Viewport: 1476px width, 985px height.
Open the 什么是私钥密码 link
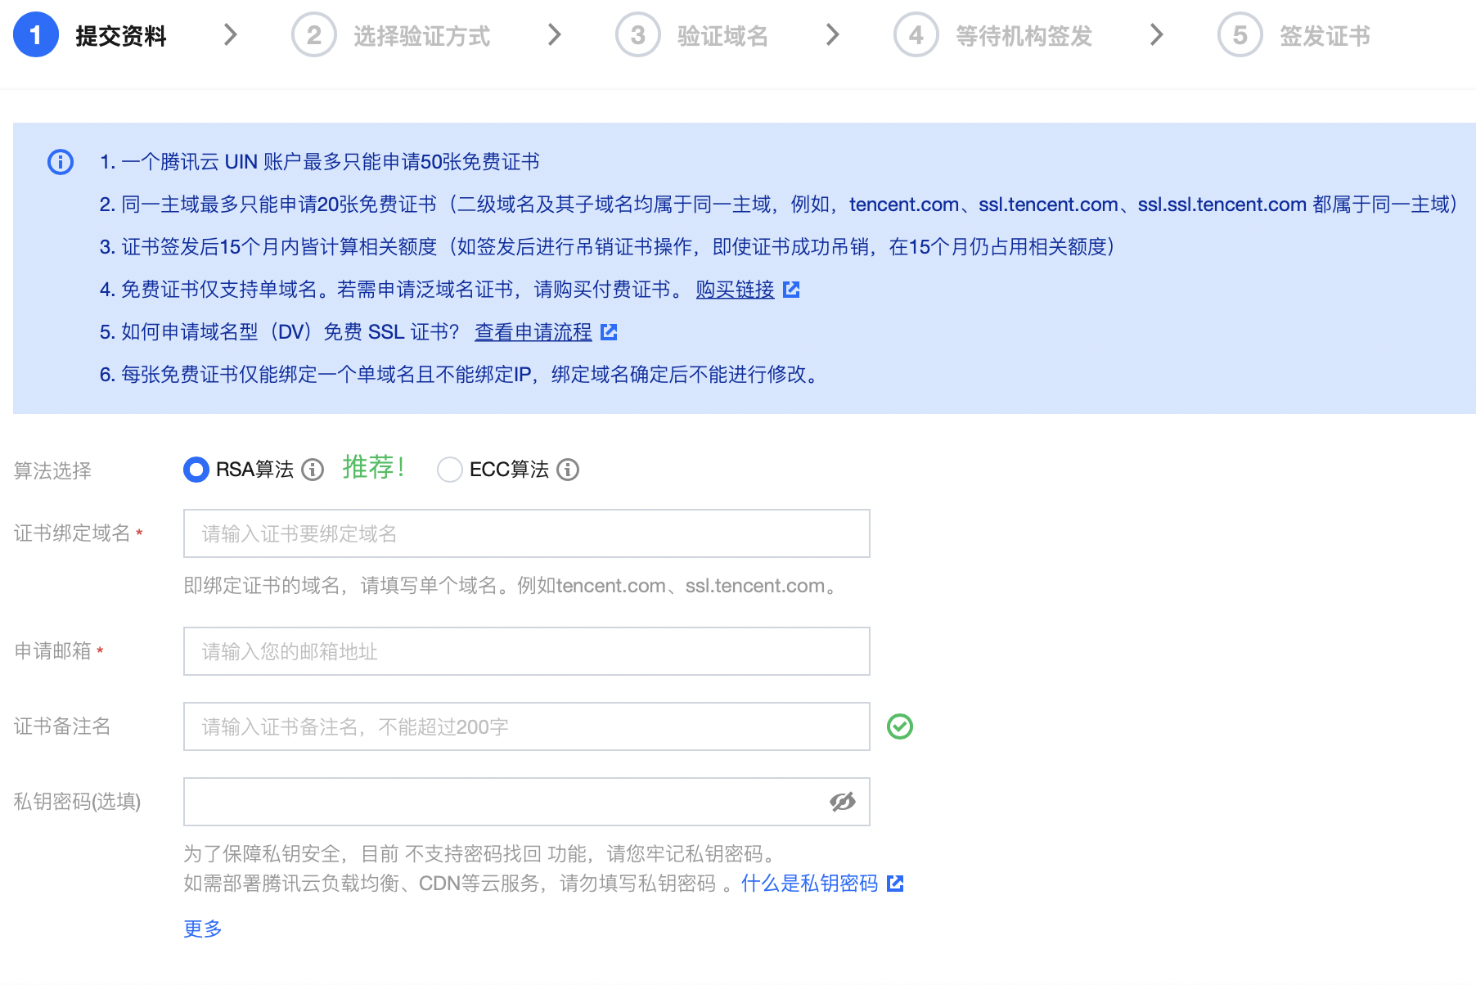tap(809, 884)
